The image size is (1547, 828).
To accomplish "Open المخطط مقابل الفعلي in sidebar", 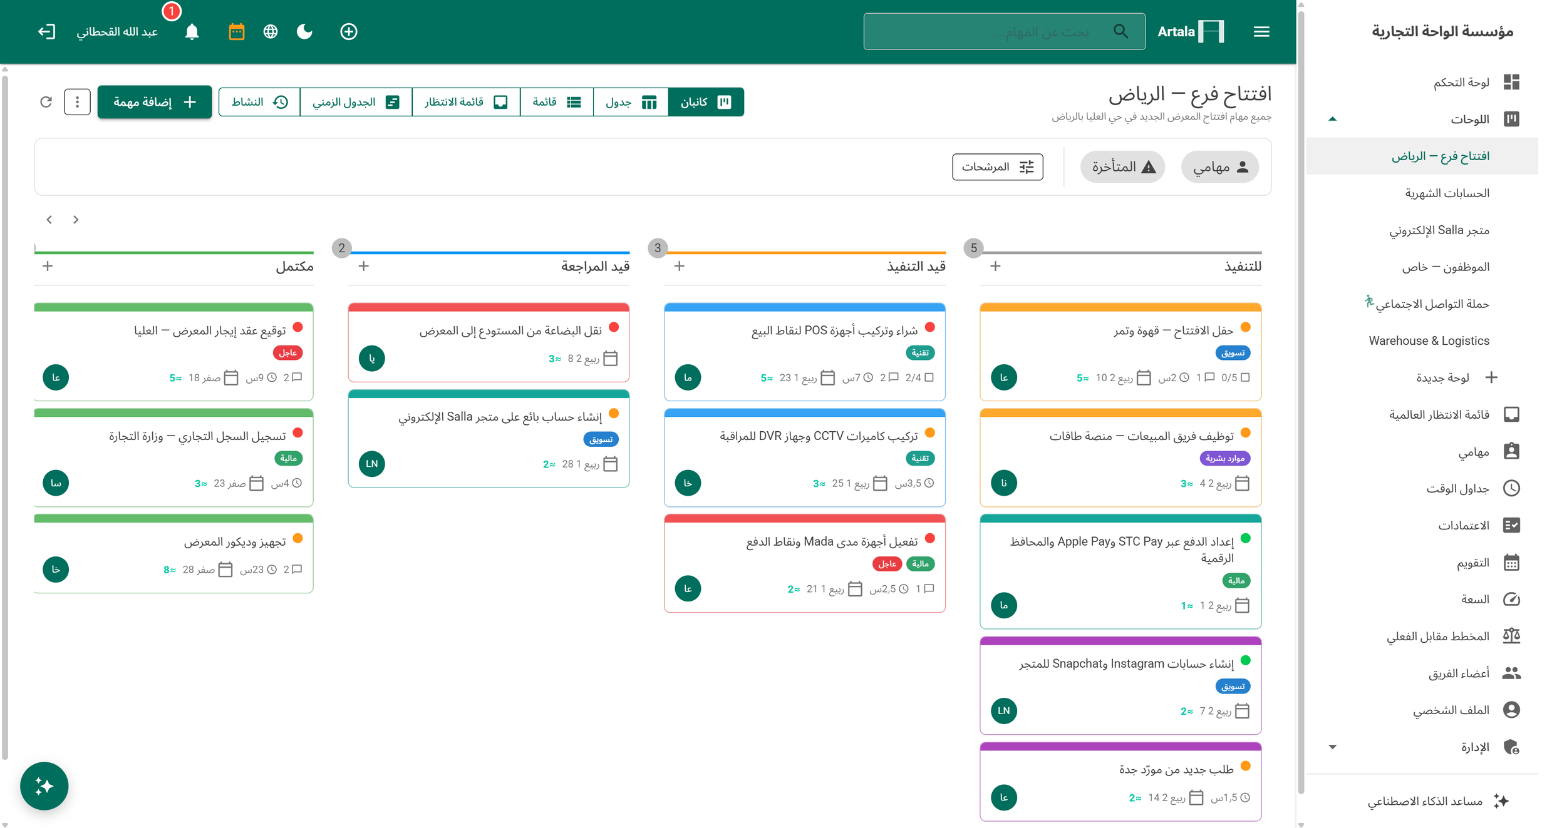I will coord(1422,636).
